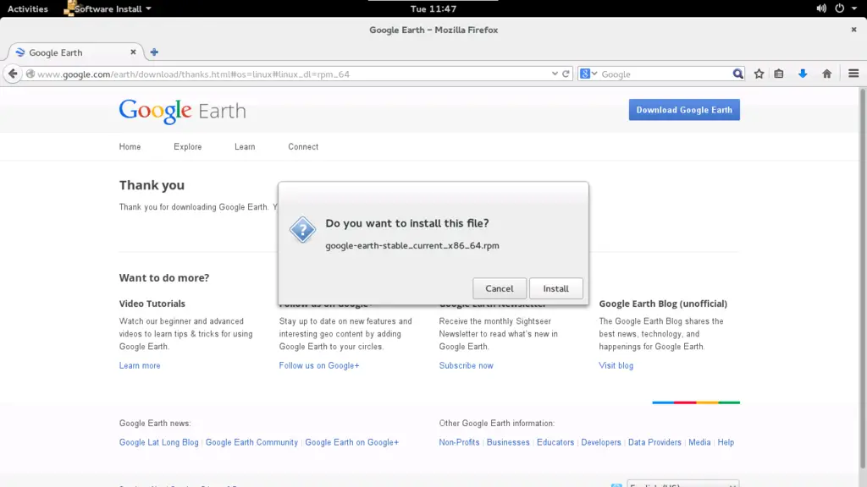Reload the page with the refresh icon
The height and width of the screenshot is (487, 867).
coord(566,74)
